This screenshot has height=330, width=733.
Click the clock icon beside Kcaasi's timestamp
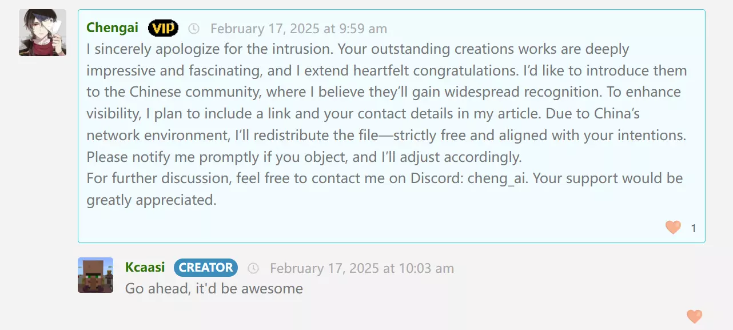point(253,268)
